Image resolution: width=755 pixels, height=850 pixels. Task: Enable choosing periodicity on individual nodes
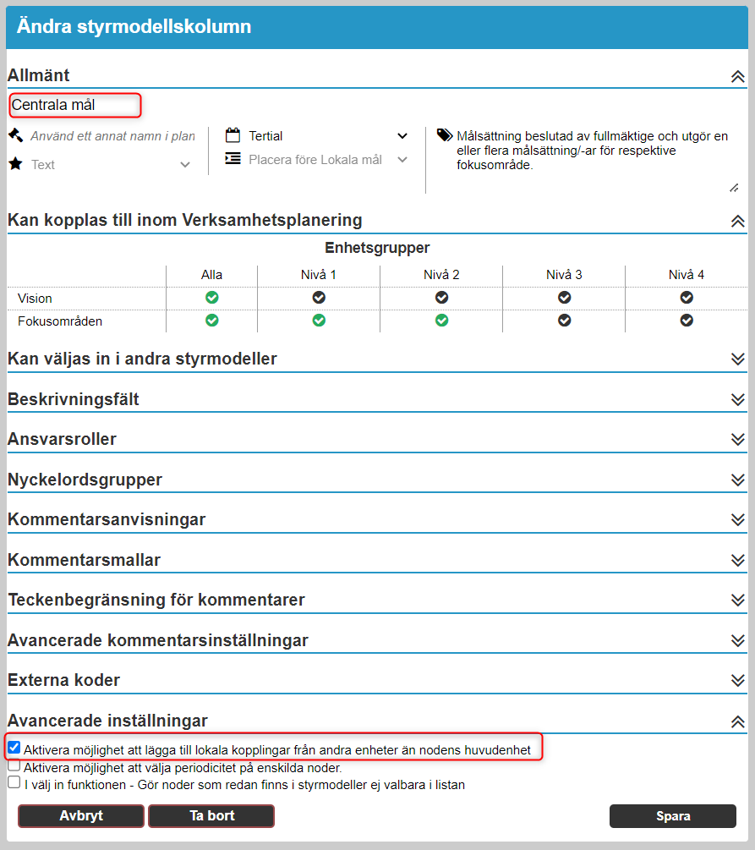click(x=14, y=765)
